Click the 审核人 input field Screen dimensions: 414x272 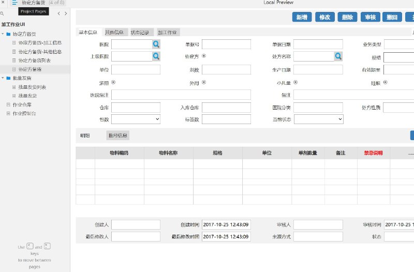pos(318,224)
